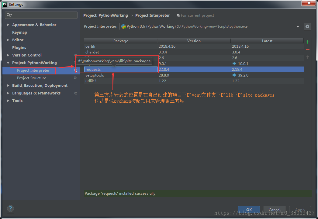Screen dimensions: 318x219
Task: Expand Version Control section
Action: pyautogui.click(x=8, y=55)
